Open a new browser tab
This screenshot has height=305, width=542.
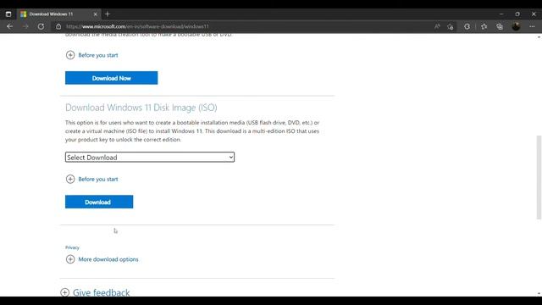pos(108,14)
